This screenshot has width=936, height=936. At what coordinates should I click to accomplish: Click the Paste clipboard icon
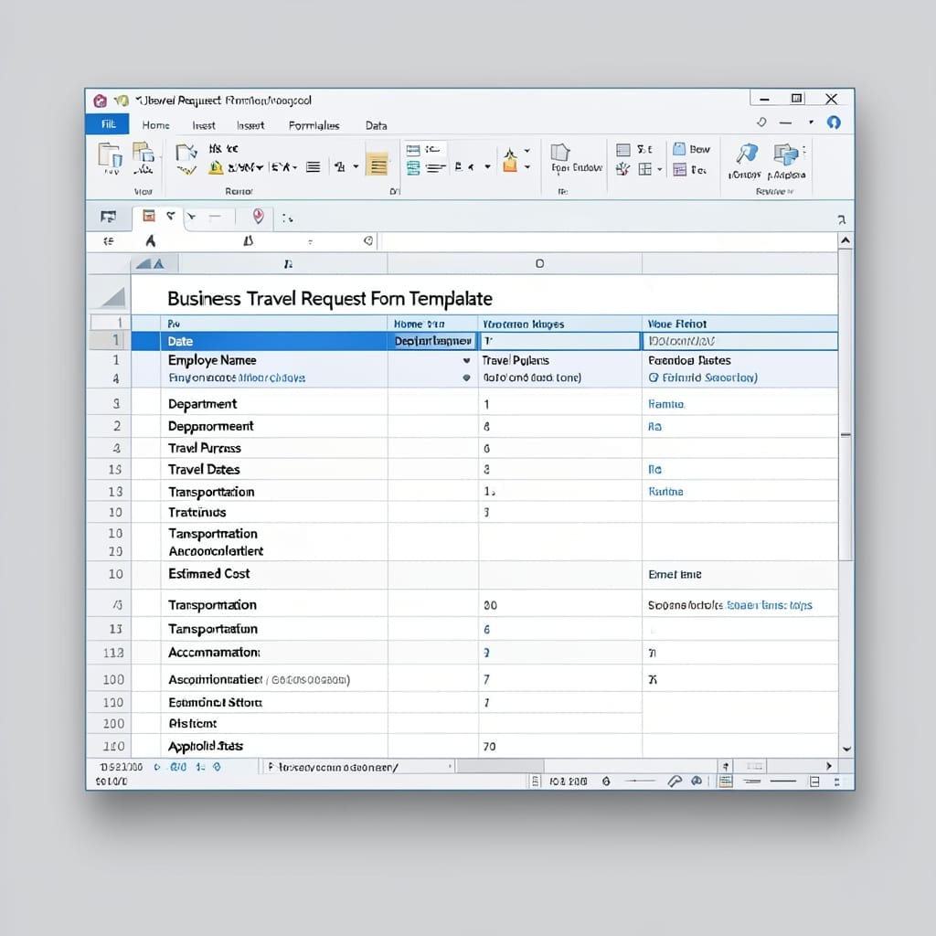(x=111, y=155)
